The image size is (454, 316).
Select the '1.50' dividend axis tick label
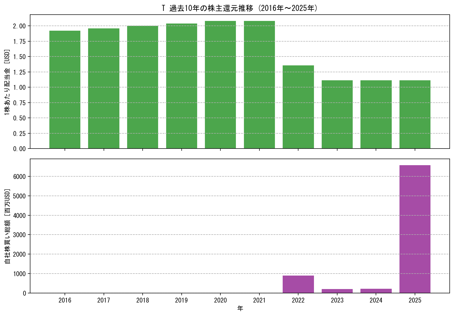20,57
